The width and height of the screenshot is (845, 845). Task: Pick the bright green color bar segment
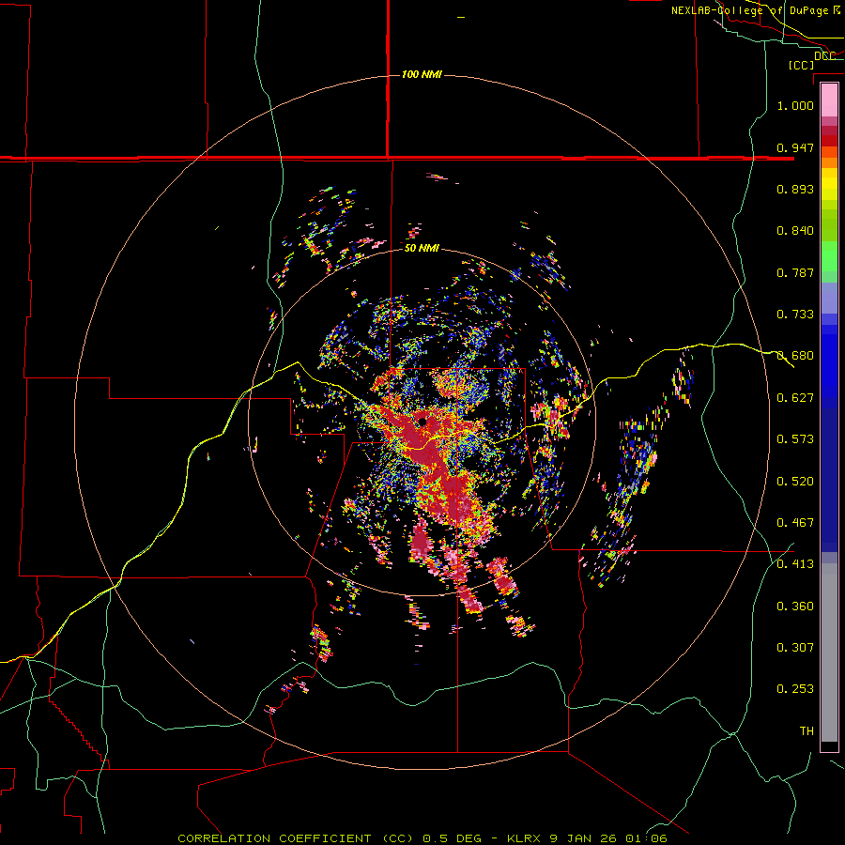(x=829, y=256)
